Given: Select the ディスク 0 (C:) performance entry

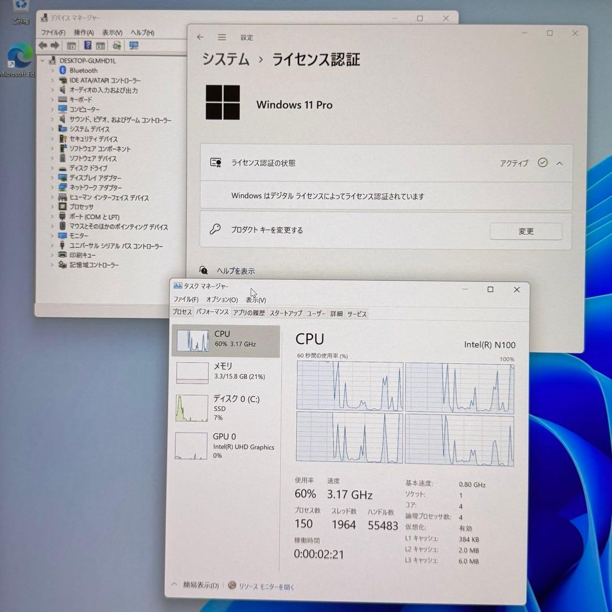Looking at the screenshot, I should (x=226, y=407).
